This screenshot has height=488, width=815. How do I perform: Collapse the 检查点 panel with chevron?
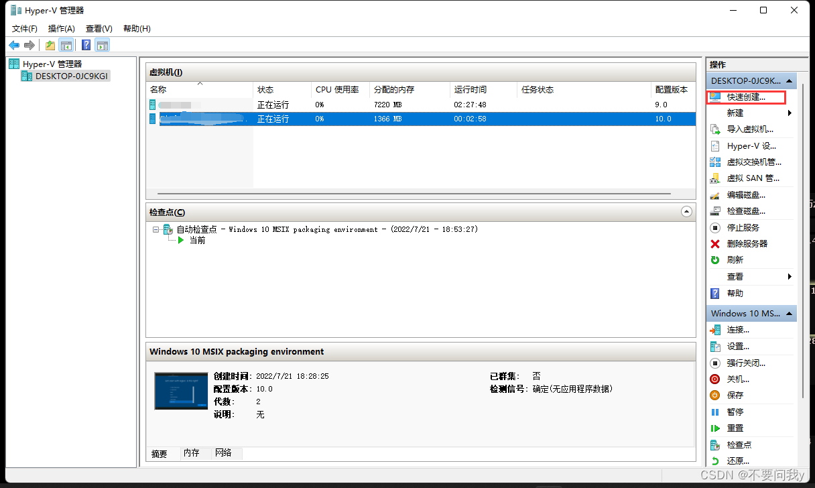coord(686,211)
